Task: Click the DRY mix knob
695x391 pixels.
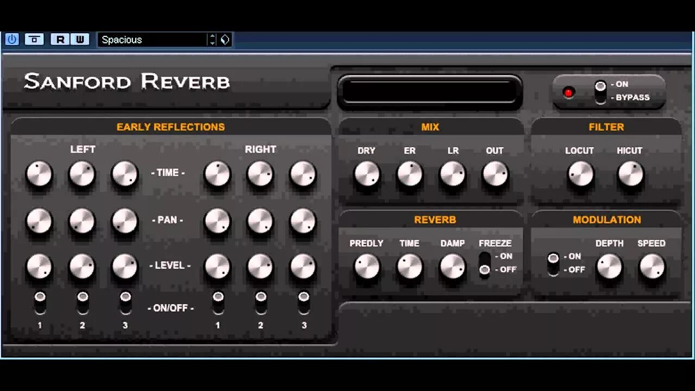Action: (x=367, y=175)
